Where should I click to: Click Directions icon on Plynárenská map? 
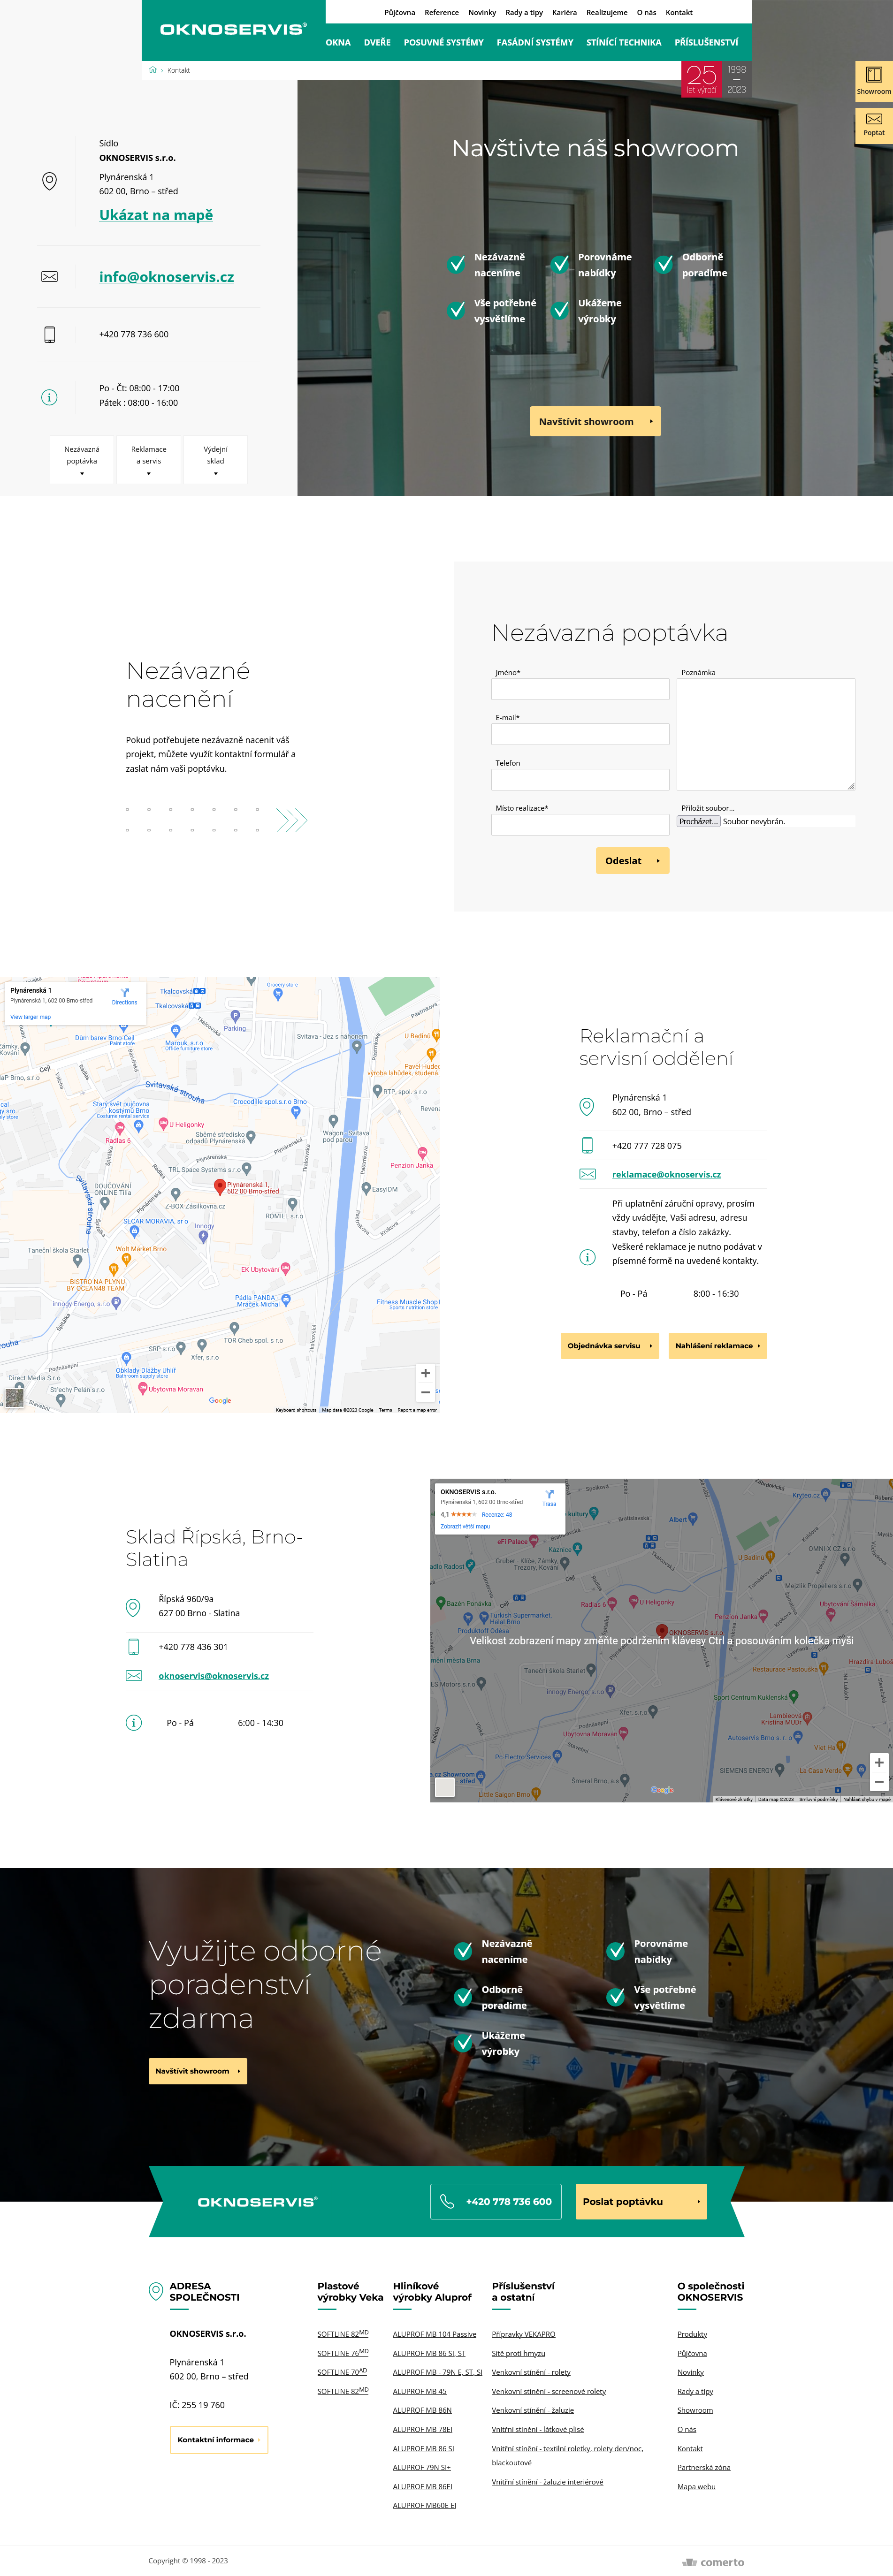[125, 993]
